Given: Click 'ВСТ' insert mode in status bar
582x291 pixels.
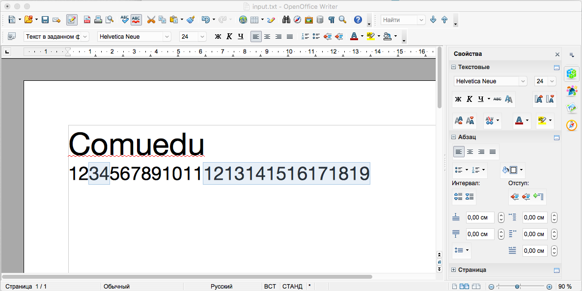Looking at the screenshot, I should point(270,287).
